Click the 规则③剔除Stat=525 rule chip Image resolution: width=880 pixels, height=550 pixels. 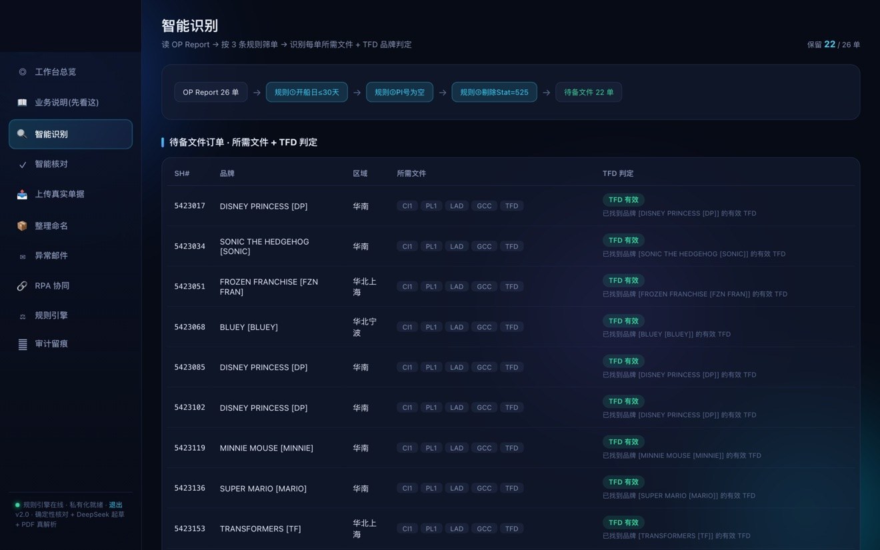pos(494,92)
